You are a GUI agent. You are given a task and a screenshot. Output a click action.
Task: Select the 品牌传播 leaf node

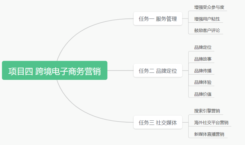203,71
